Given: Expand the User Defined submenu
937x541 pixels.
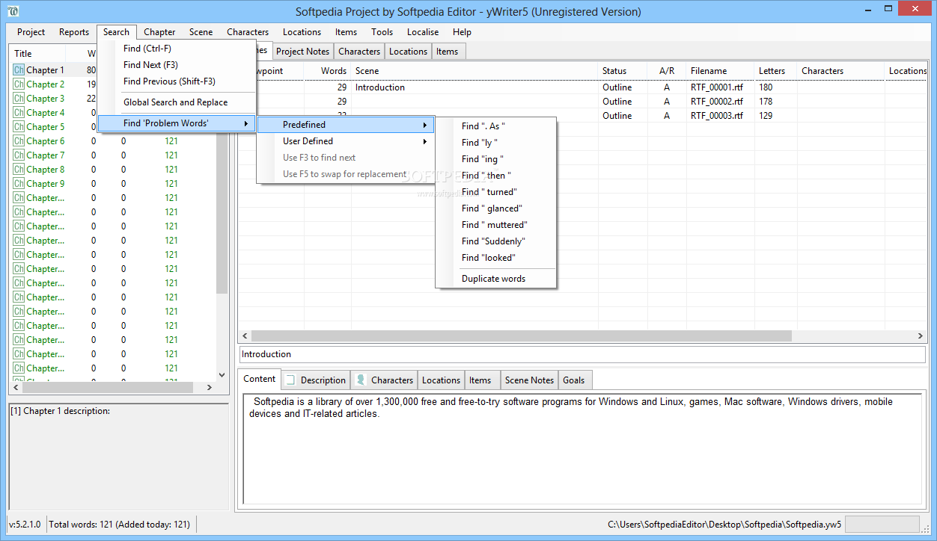Looking at the screenshot, I should point(346,141).
